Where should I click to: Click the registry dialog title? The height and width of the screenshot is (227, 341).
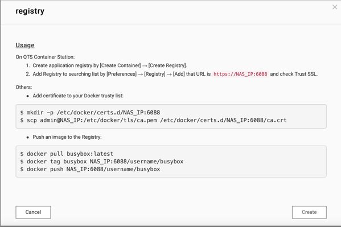pos(30,11)
